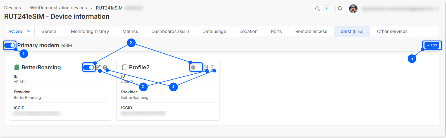Click the + Add button
Screen dimensions: 446x138
(432, 45)
